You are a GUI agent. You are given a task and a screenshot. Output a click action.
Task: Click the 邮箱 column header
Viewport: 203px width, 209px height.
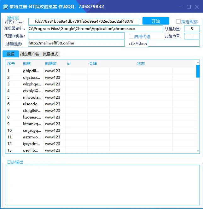[27, 64]
